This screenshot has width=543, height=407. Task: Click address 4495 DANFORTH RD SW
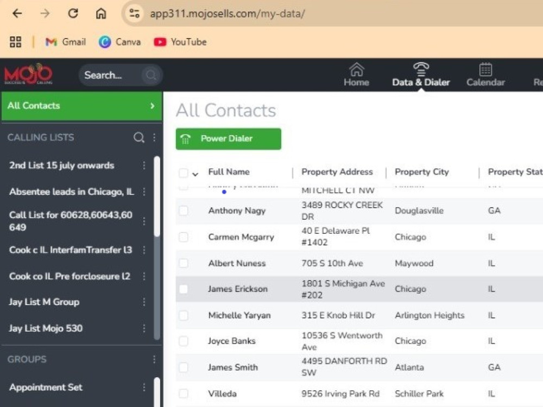pos(344,367)
